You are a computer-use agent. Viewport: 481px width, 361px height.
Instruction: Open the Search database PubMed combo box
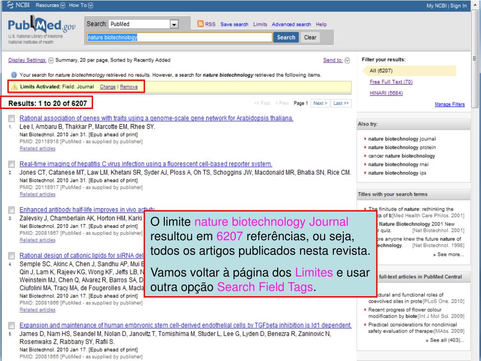[144, 24]
